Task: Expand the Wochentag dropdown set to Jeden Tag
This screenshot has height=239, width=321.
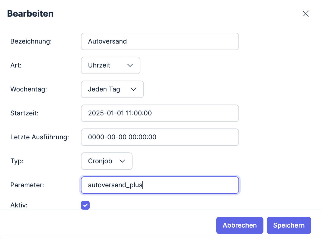Action: (112, 89)
